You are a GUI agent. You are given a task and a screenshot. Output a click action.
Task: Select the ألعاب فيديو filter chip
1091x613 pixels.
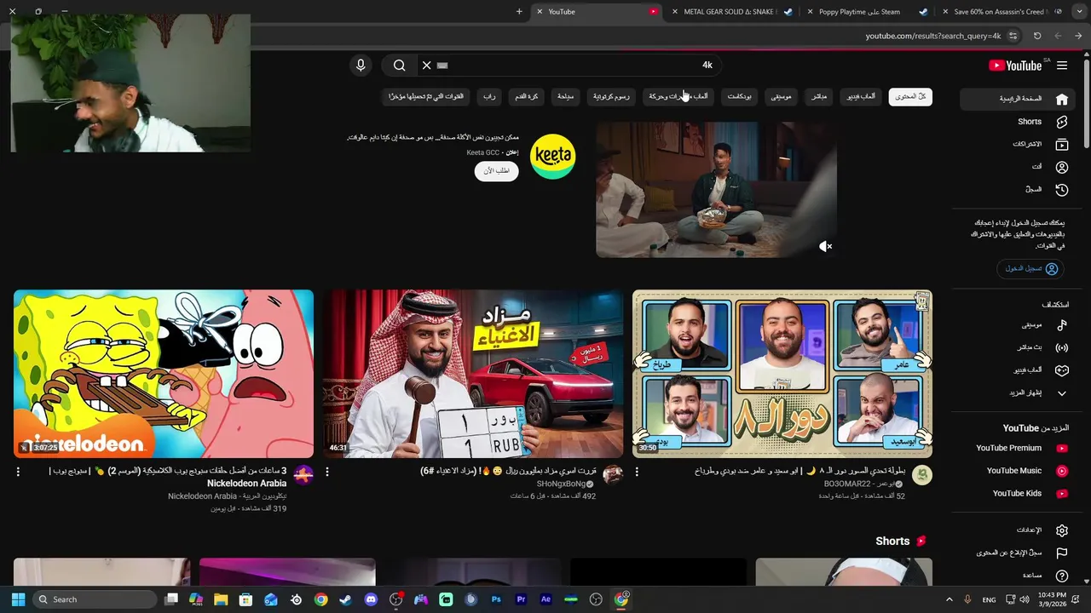(x=861, y=97)
